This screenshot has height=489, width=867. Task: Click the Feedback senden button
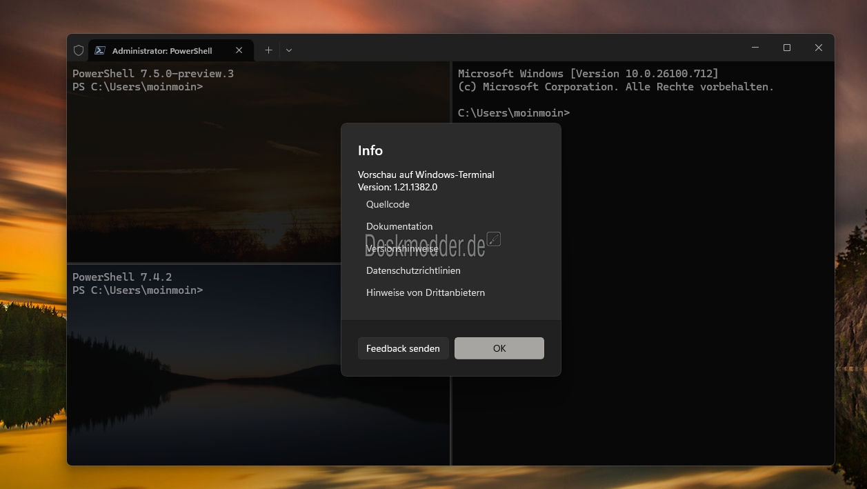(403, 348)
